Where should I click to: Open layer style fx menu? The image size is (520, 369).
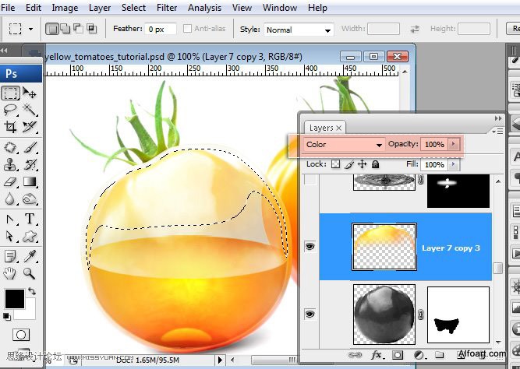pyautogui.click(x=377, y=354)
